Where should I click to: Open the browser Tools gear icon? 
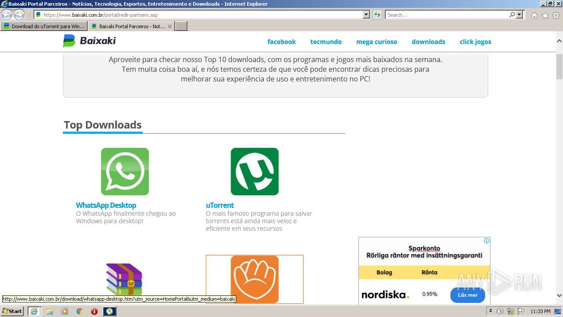click(556, 15)
